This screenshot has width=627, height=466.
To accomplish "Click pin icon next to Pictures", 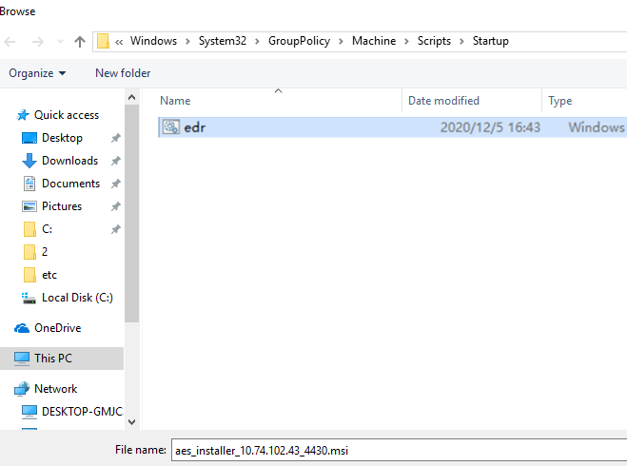I will [x=115, y=206].
